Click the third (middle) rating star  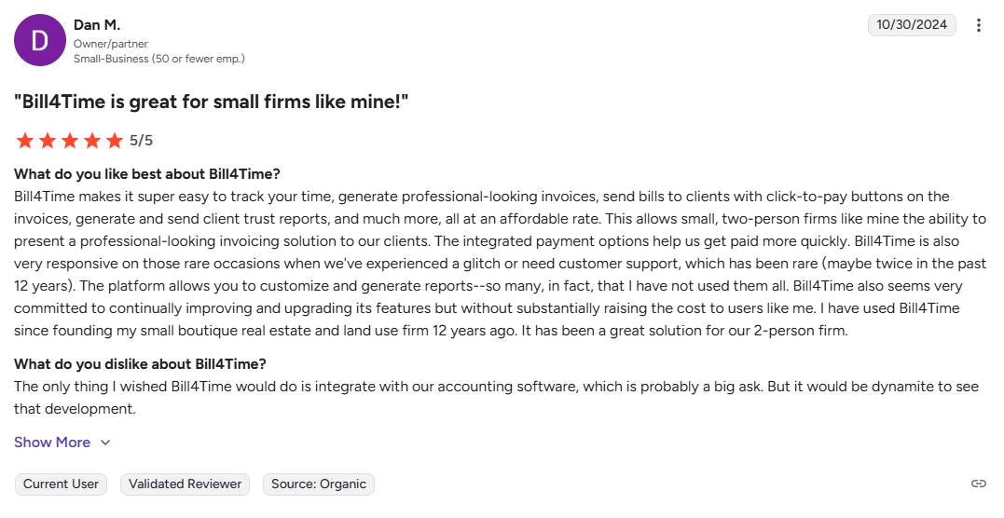[70, 141]
